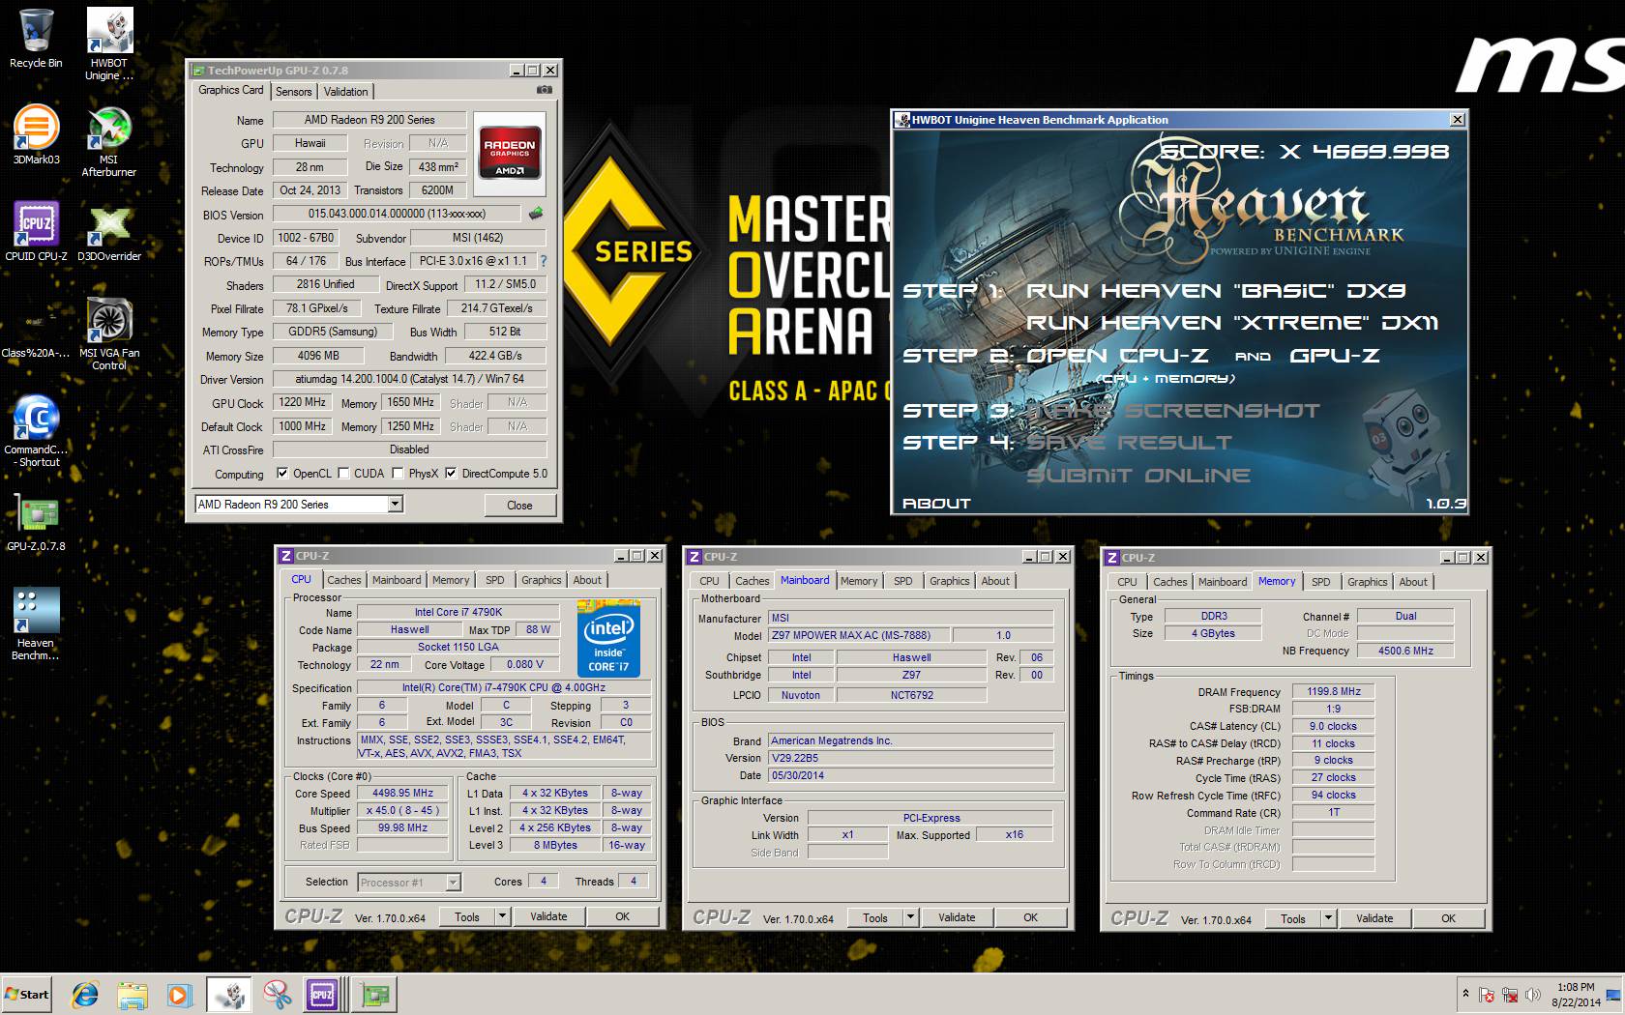Open Snipping Tool scissors in taskbar
This screenshot has height=1015, width=1625.
(277, 995)
